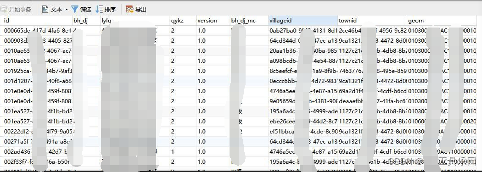482x172 pixels.
Task: Open the 排序 sort tool
Action: tap(106, 10)
